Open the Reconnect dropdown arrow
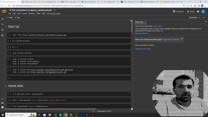This screenshot has height=117, width=208. [199, 18]
